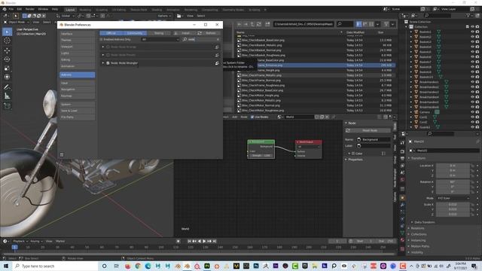Click the Play animation button
This screenshot has height=271, width=482.
(x=204, y=242)
